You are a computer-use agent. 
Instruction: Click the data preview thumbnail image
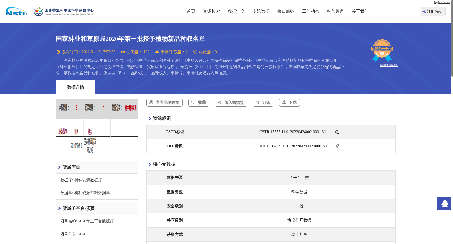coord(97,128)
